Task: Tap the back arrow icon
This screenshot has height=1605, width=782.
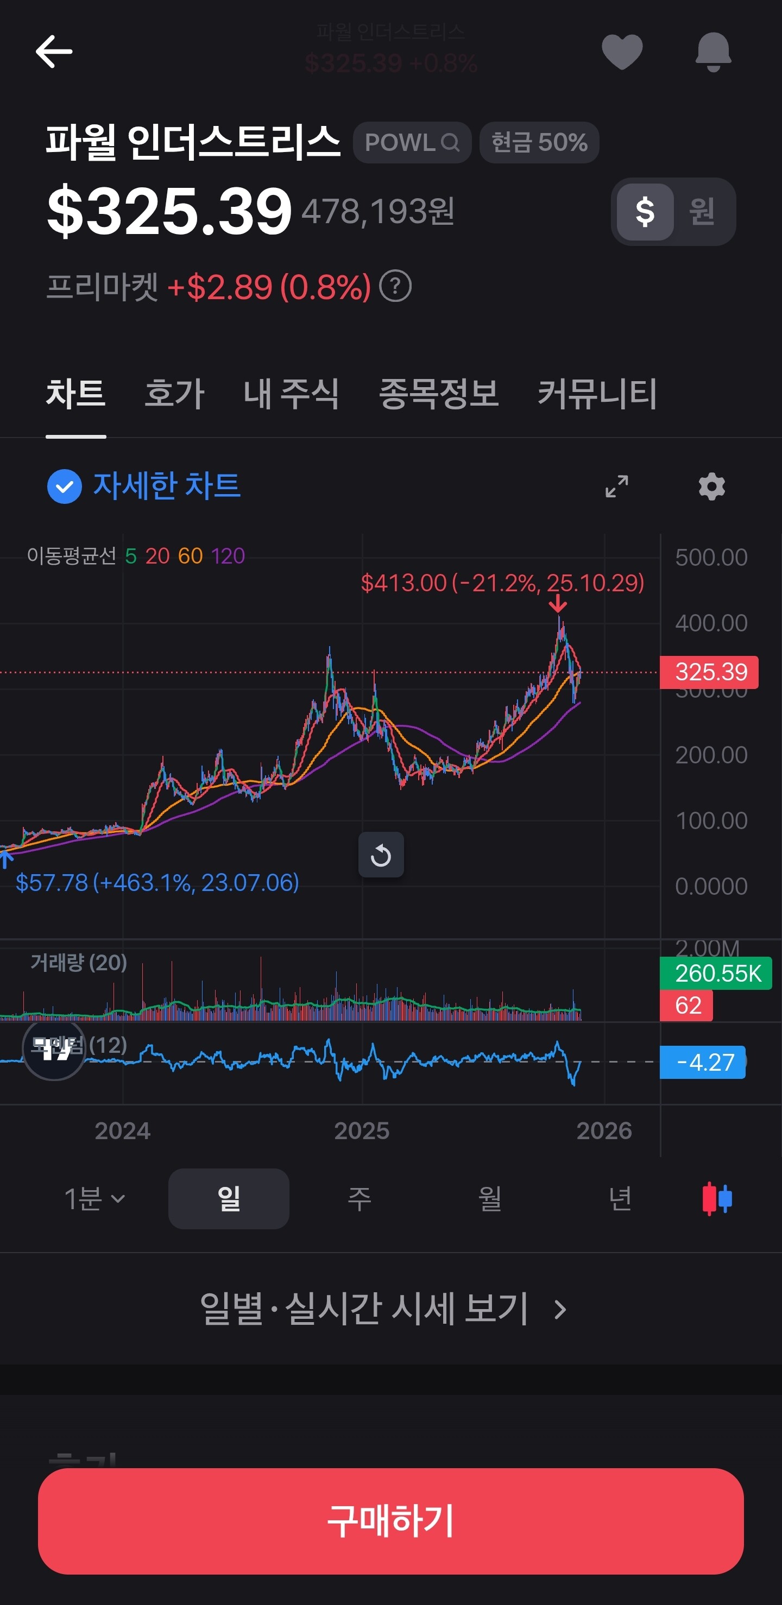Action: click(x=54, y=51)
